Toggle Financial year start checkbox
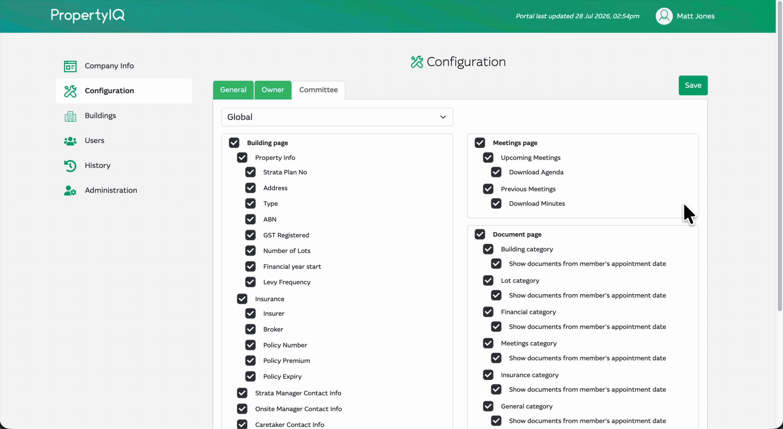Image resolution: width=783 pixels, height=429 pixels. tap(250, 267)
